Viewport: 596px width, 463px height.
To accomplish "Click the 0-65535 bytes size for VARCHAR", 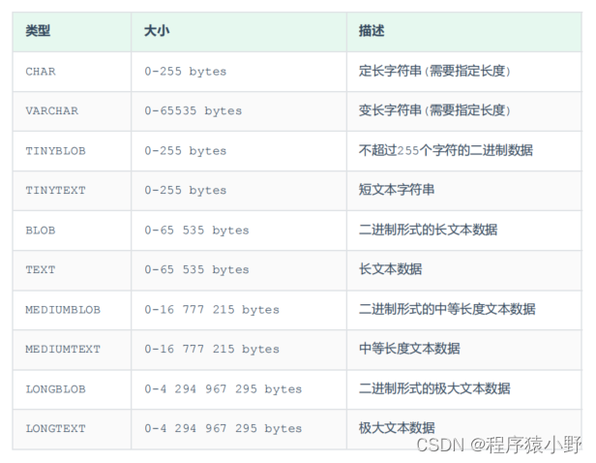I will click(194, 111).
